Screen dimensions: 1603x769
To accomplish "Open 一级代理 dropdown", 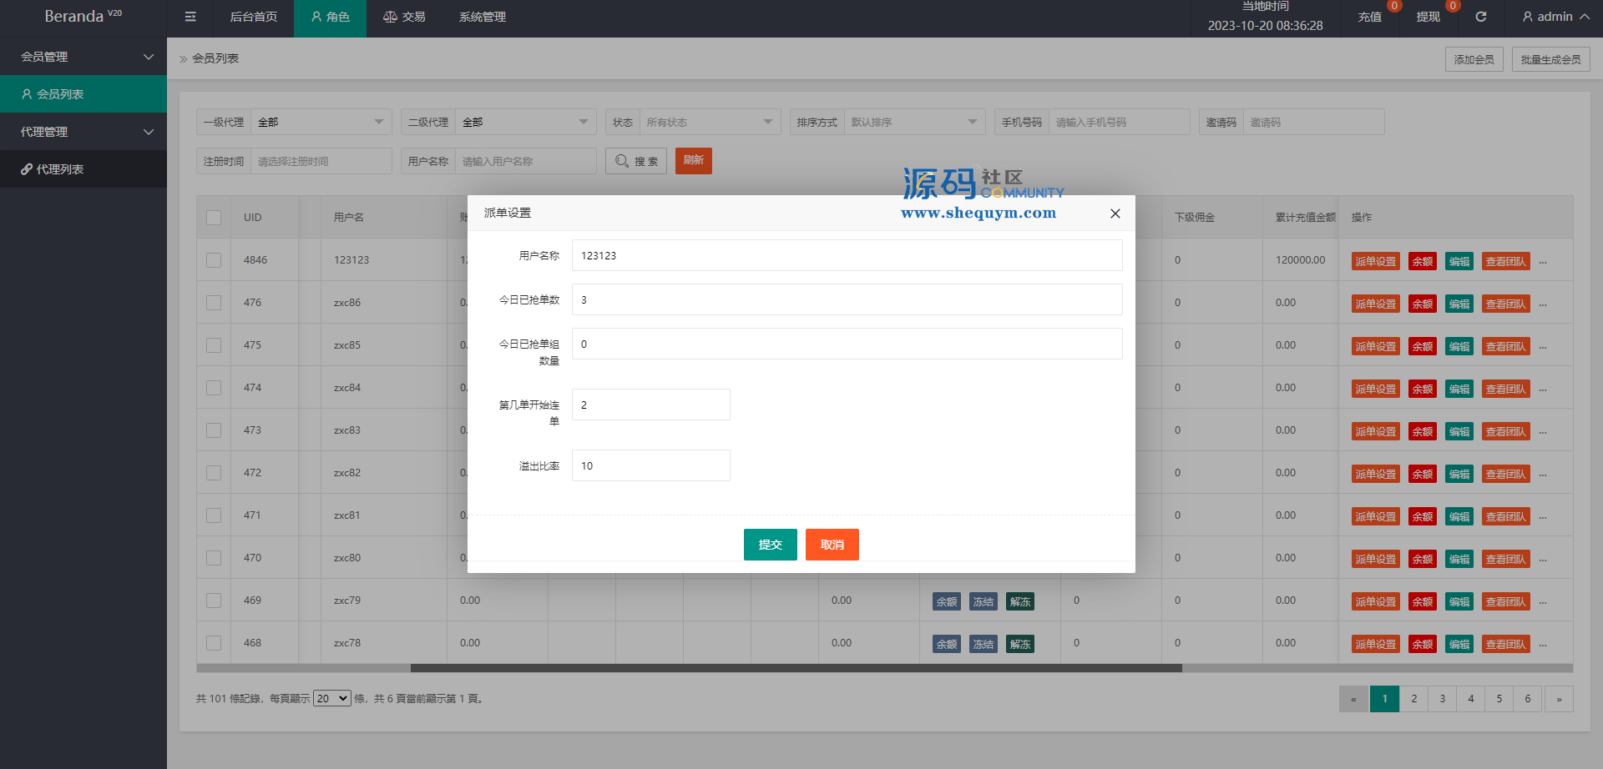I will click(x=321, y=122).
